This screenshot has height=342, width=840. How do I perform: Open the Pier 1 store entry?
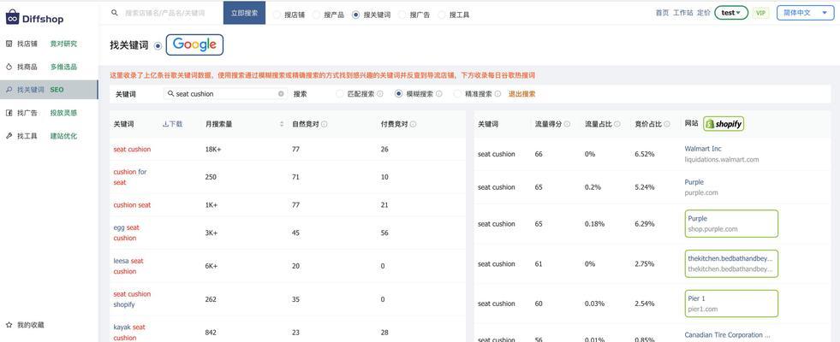731,304
